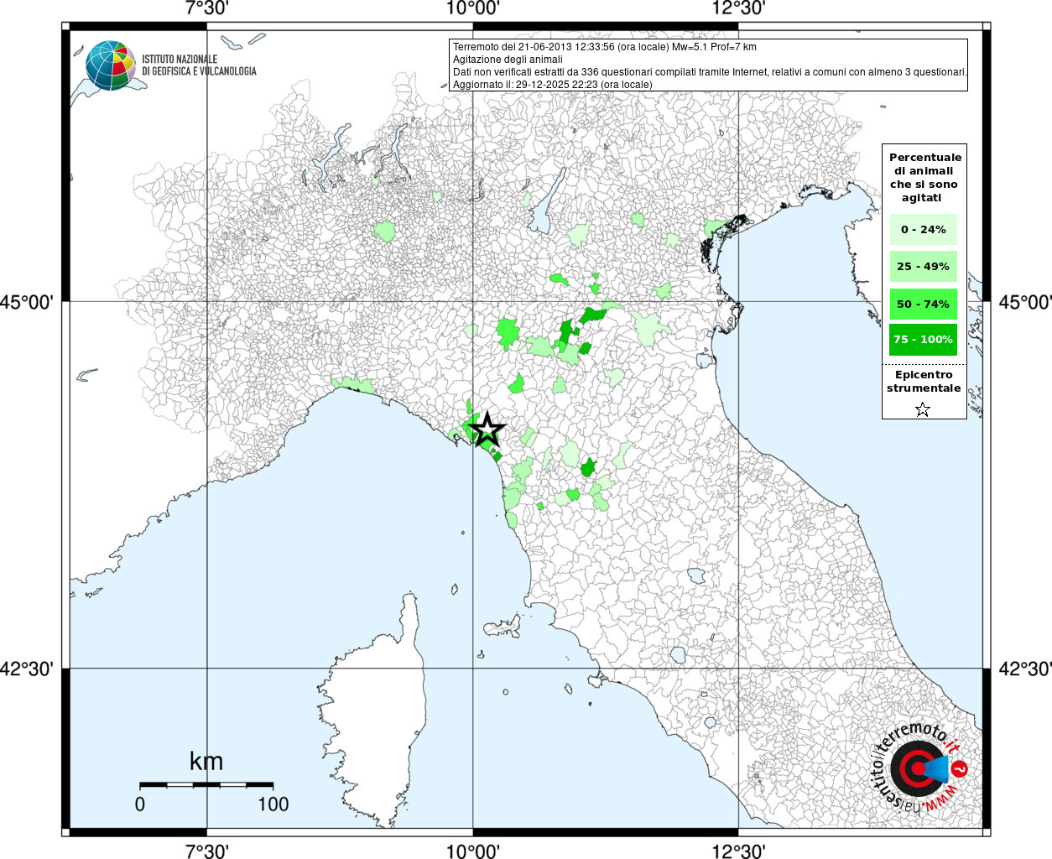Click the 'Epicentro strumentale' legend label
Screen dimensions: 1052x859
pos(924,382)
